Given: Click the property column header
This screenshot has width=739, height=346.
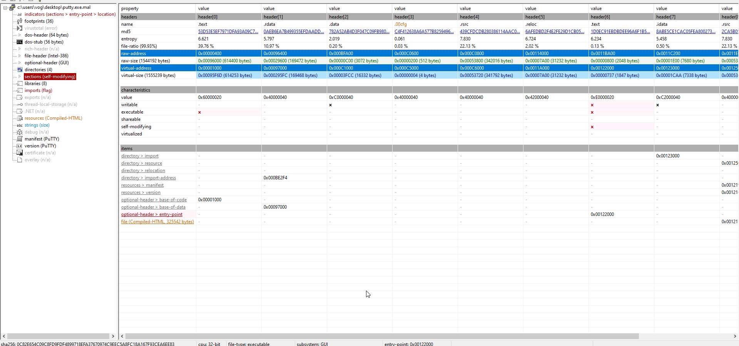Looking at the screenshot, I should pos(157,8).
